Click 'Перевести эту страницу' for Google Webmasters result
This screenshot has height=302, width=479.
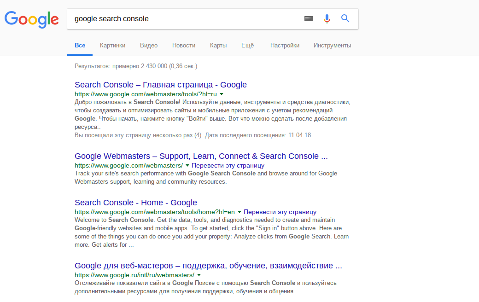[228, 166]
